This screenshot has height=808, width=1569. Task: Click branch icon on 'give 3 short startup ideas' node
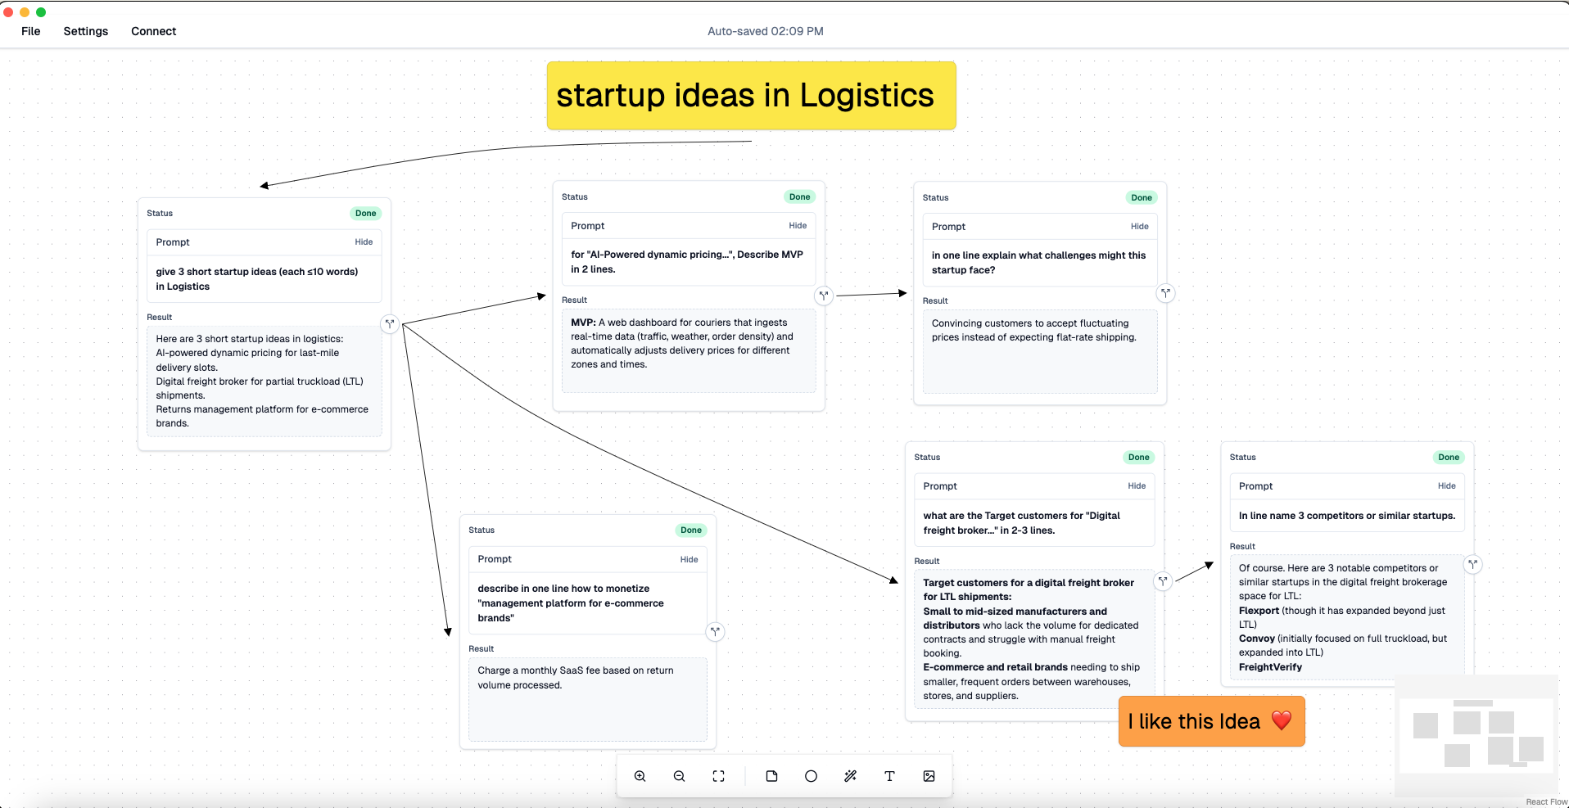[x=390, y=324]
